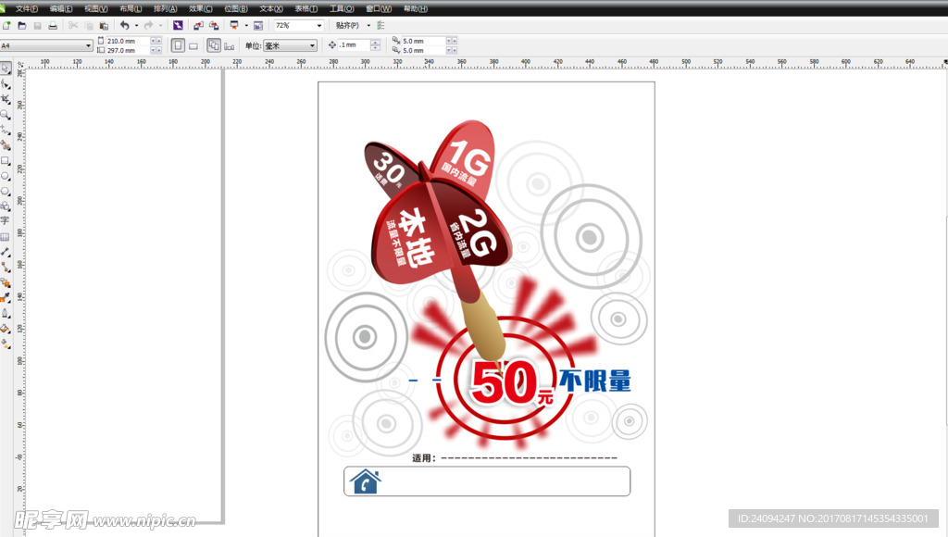
Task: Select the Basic Shapes tool
Action: [x=6, y=206]
